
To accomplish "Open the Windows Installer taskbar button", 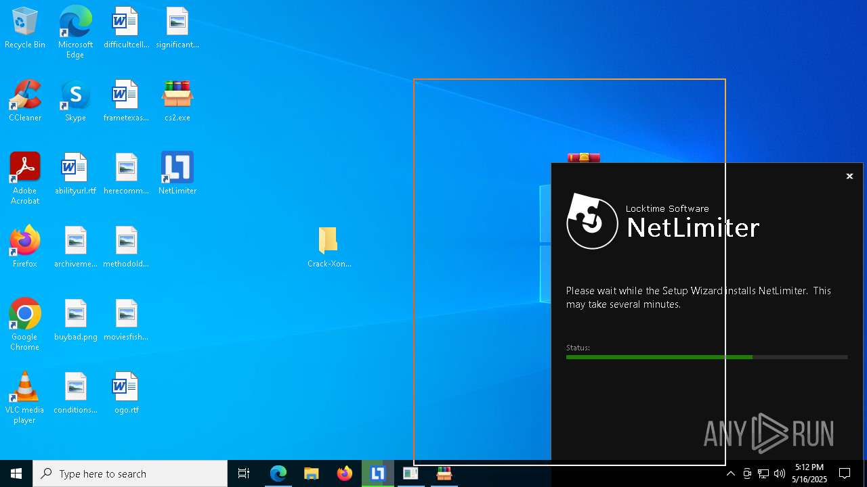I will point(411,473).
